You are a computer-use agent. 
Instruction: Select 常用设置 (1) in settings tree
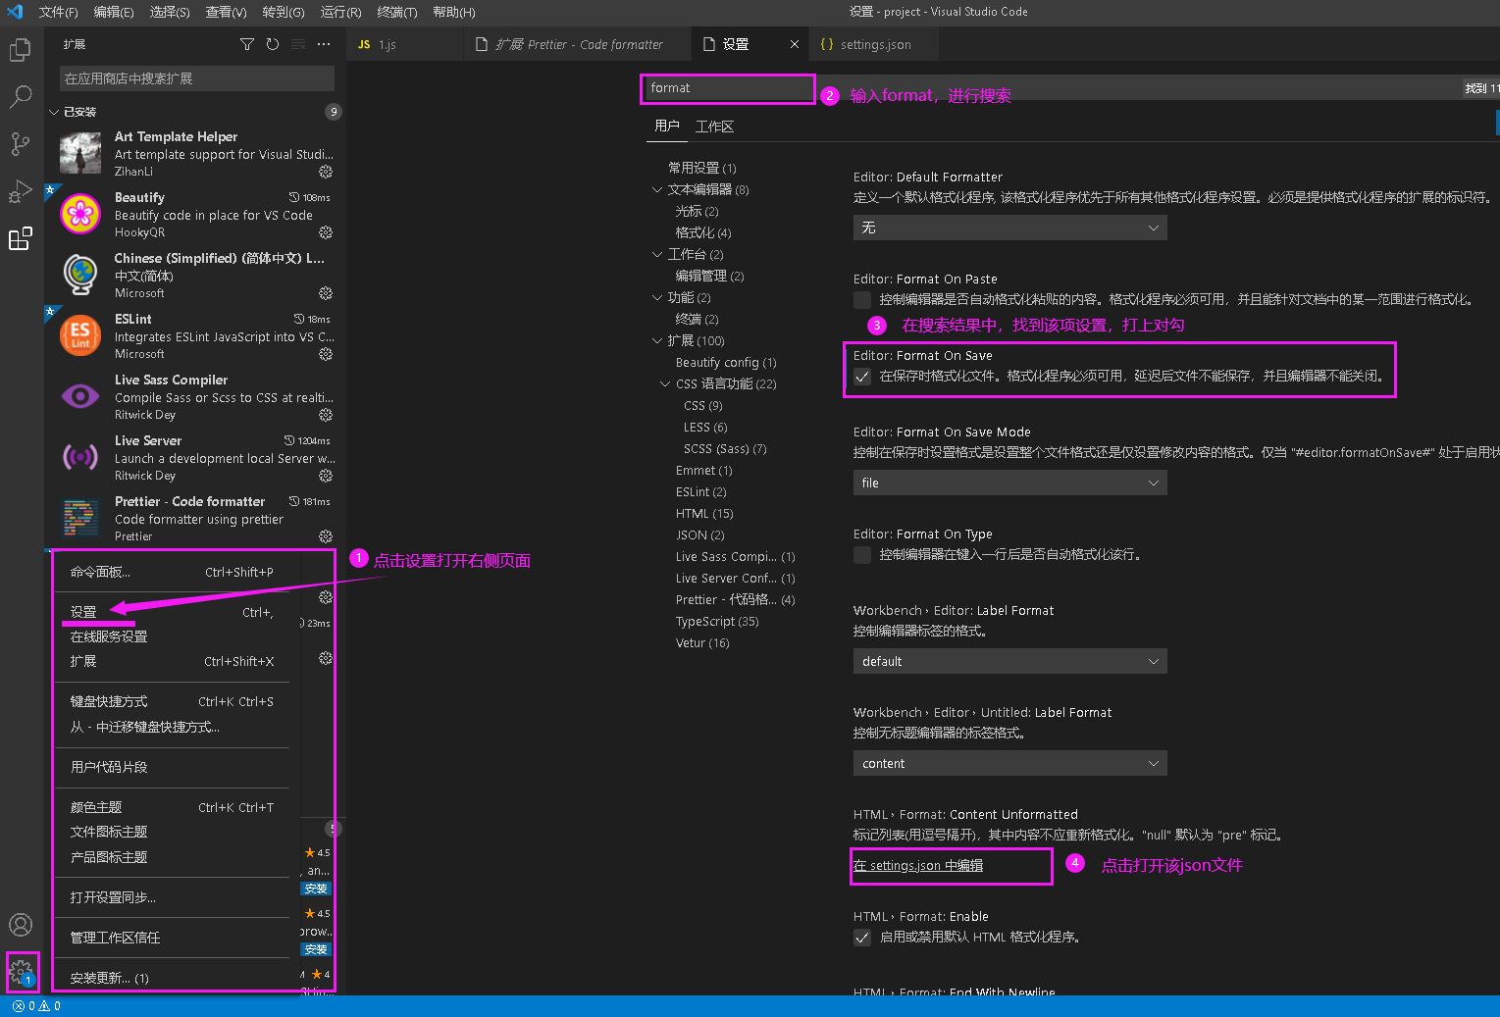click(x=702, y=168)
